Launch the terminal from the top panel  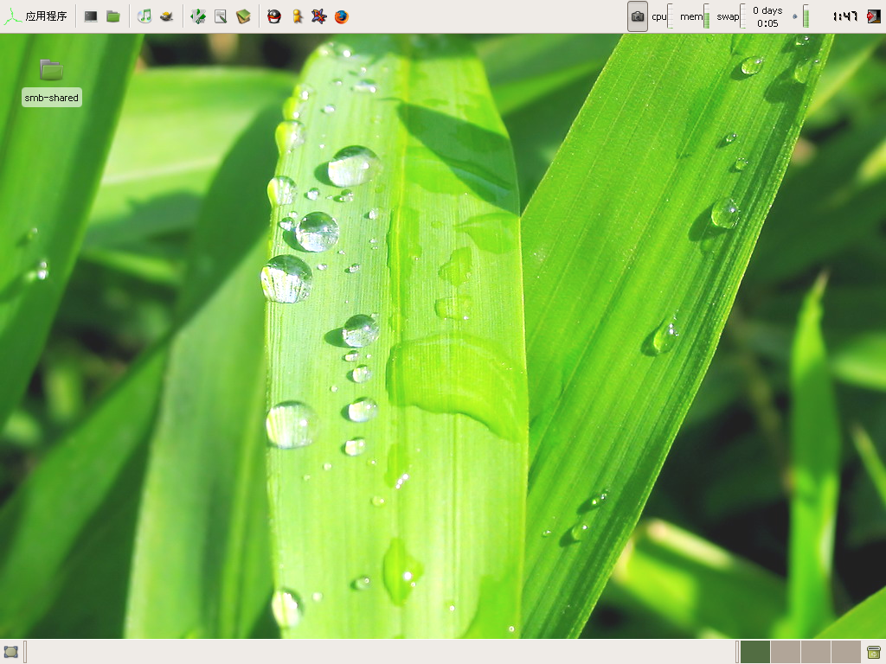coord(91,16)
